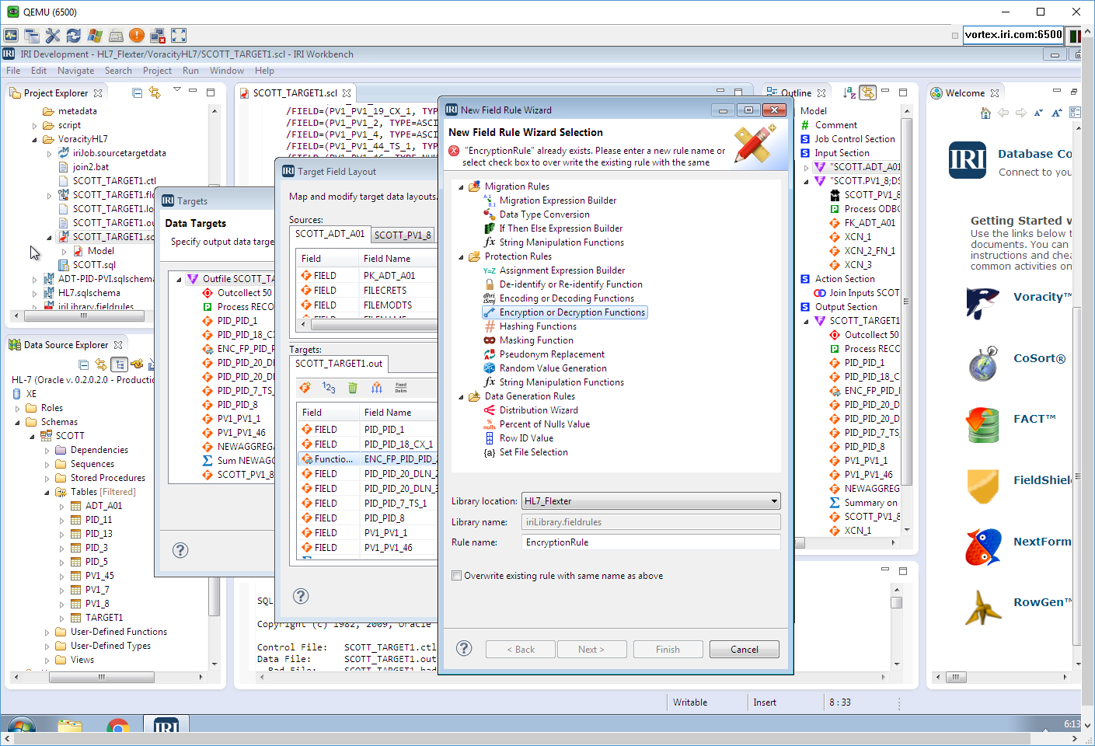The height and width of the screenshot is (746, 1095).
Task: Click Collapse All icon in Project Explorer
Action: pos(138,92)
